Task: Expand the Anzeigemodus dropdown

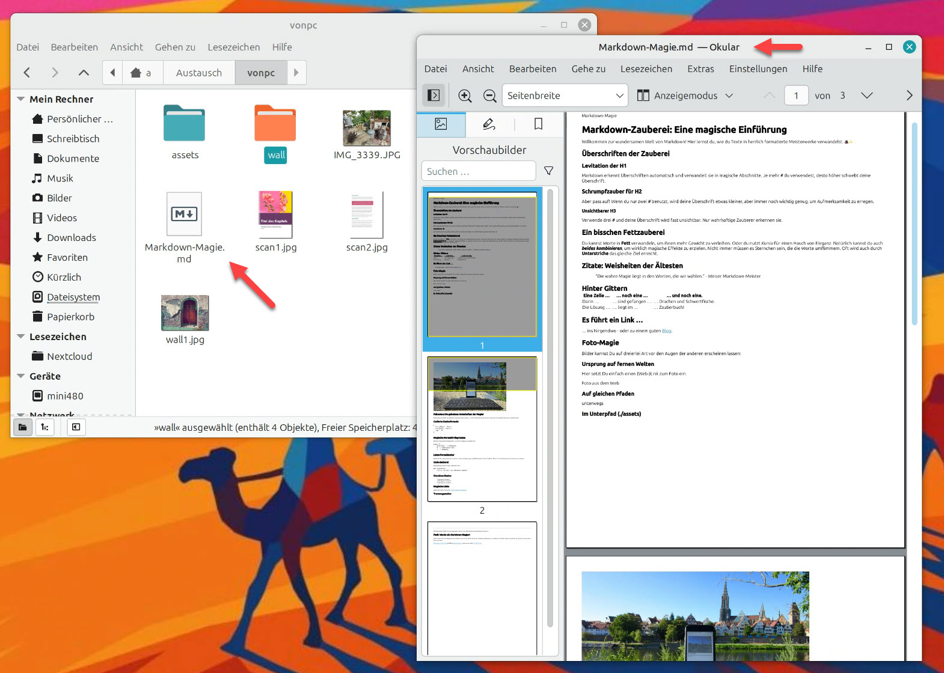Action: point(685,96)
